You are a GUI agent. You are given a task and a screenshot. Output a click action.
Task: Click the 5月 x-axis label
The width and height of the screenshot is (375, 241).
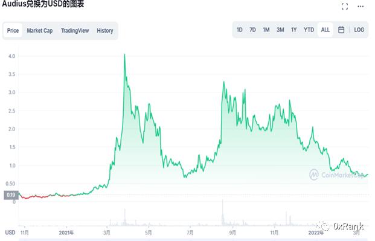point(149,233)
